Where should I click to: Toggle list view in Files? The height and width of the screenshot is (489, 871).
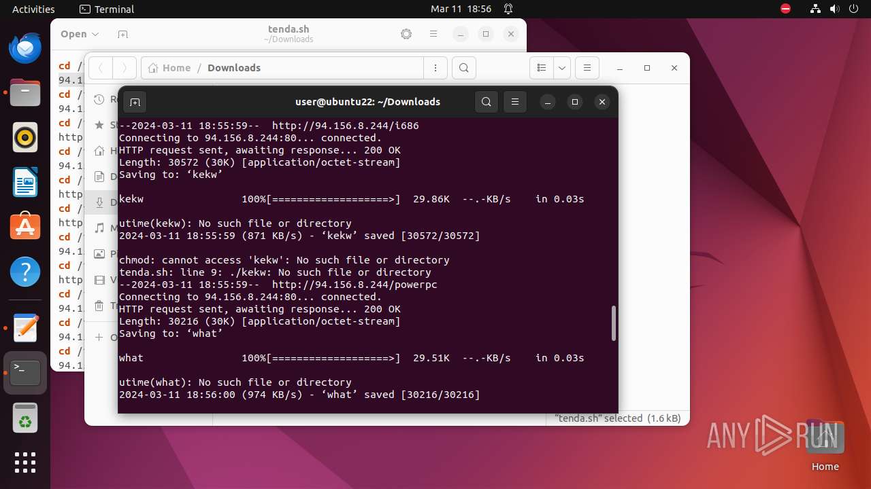point(542,68)
